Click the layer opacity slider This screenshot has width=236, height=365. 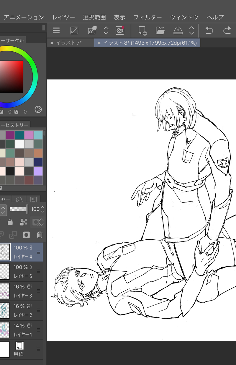(x=19, y=209)
